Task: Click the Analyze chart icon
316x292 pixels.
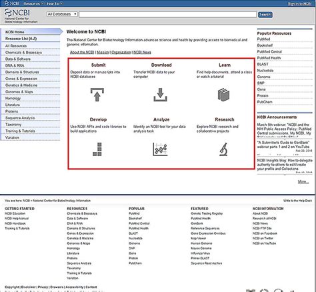Action: [x=160, y=149]
